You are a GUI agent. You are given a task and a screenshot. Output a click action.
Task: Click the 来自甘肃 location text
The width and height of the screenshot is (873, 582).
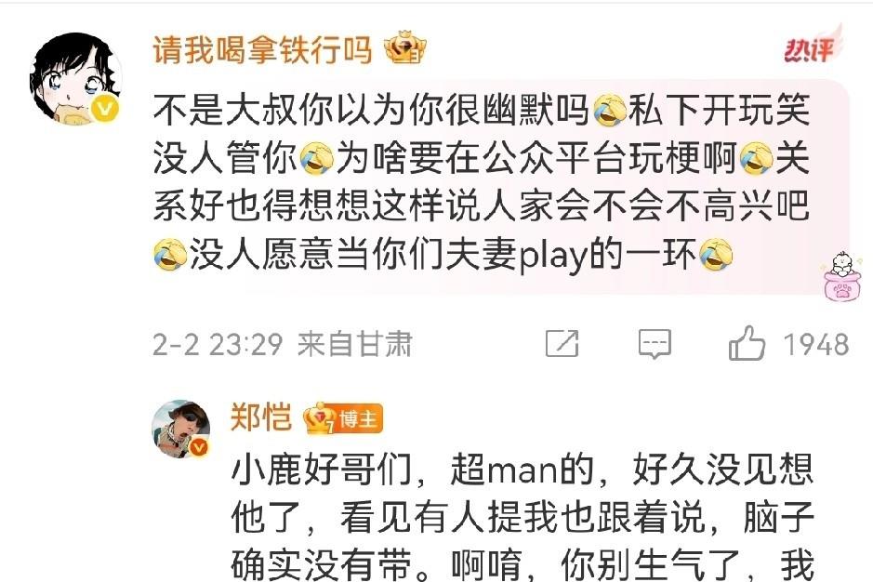pyautogui.click(x=354, y=344)
